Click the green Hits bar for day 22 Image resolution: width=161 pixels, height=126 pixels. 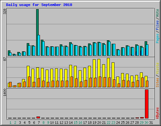[x=108, y=48]
